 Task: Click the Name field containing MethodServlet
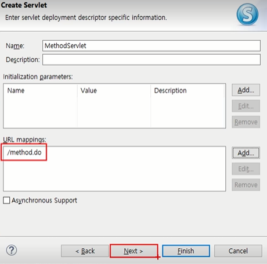(x=151, y=46)
